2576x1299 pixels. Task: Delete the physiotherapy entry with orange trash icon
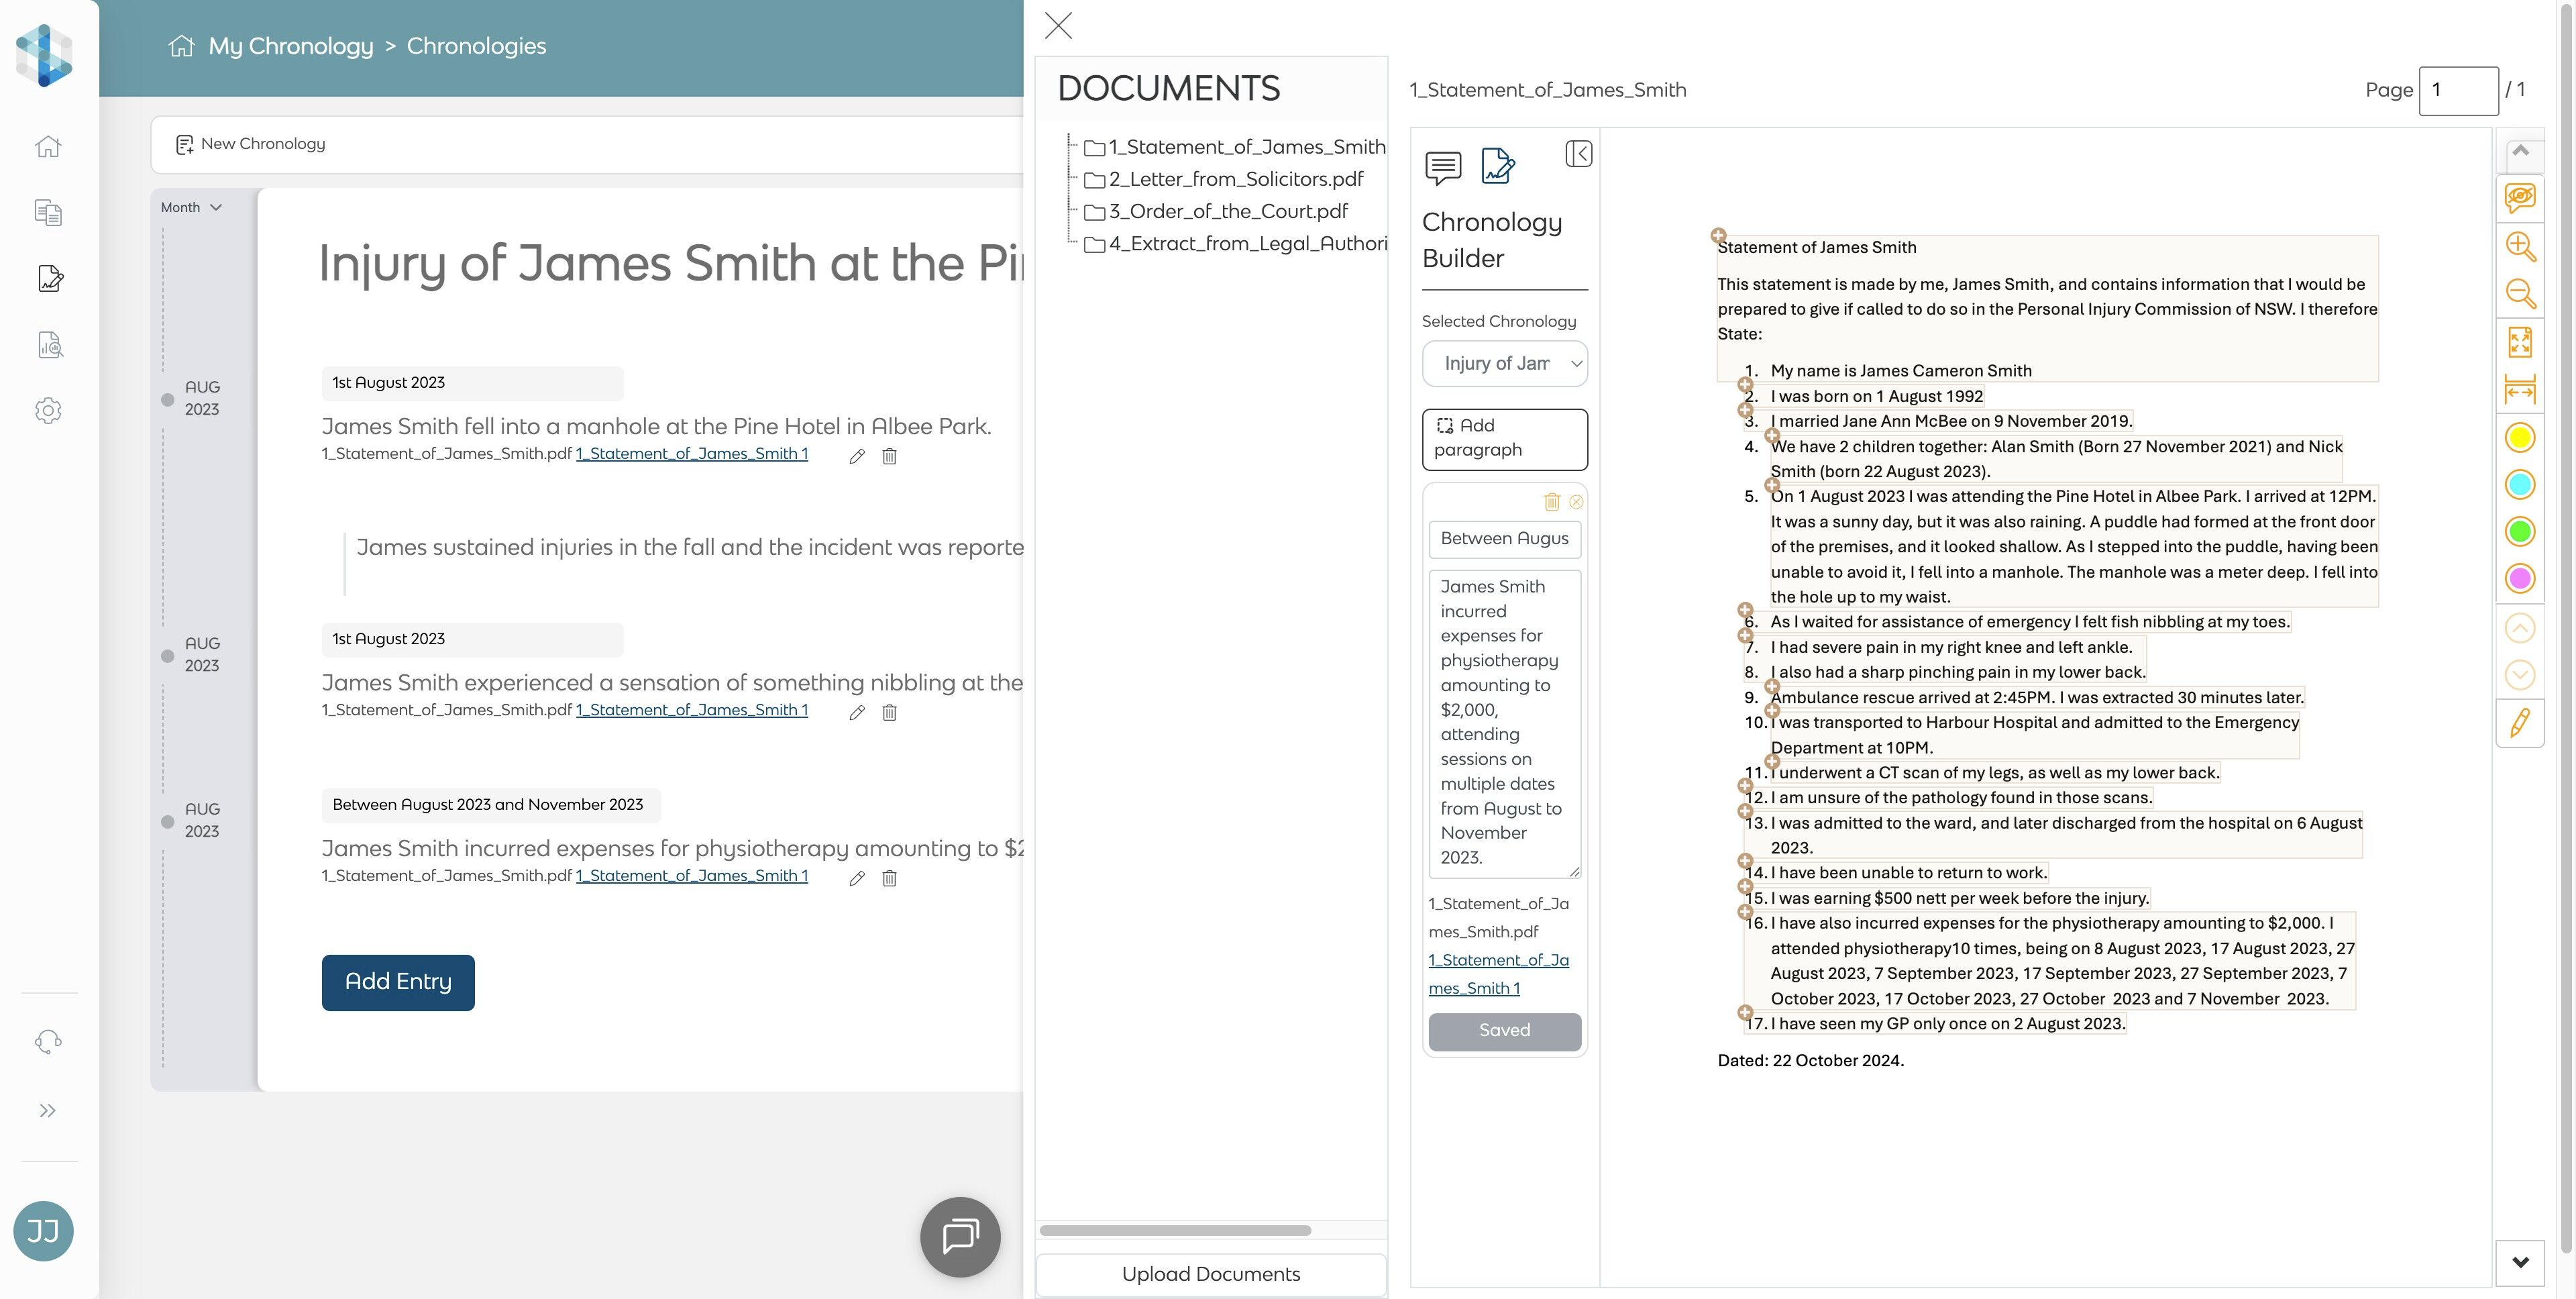pos(1551,502)
